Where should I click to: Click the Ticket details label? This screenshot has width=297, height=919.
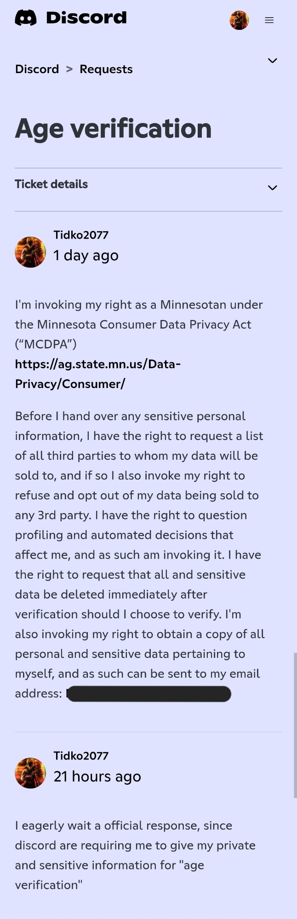pyautogui.click(x=51, y=184)
